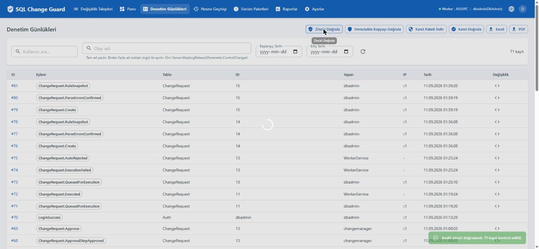Focus the Olay adı search field
539x249 pixels.
[167, 48]
